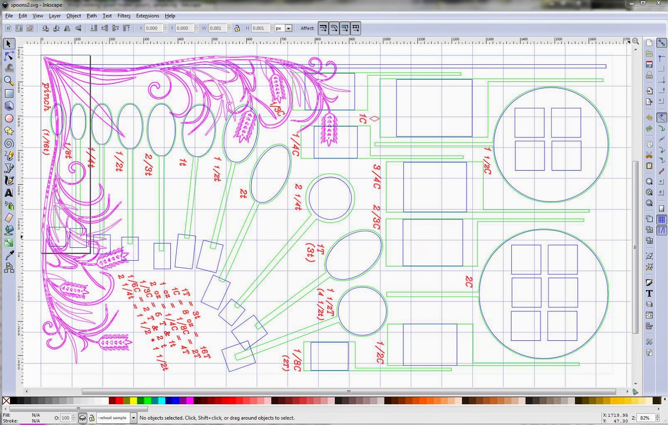Pick the None (X) swatch in palette

pos(6,401)
